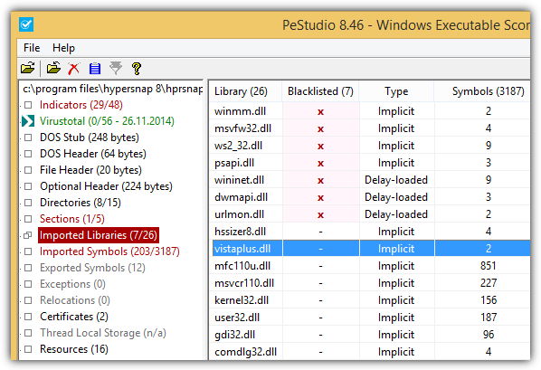Click the gray funnel toolbar icon
The width and height of the screenshot is (541, 370).
(x=116, y=68)
